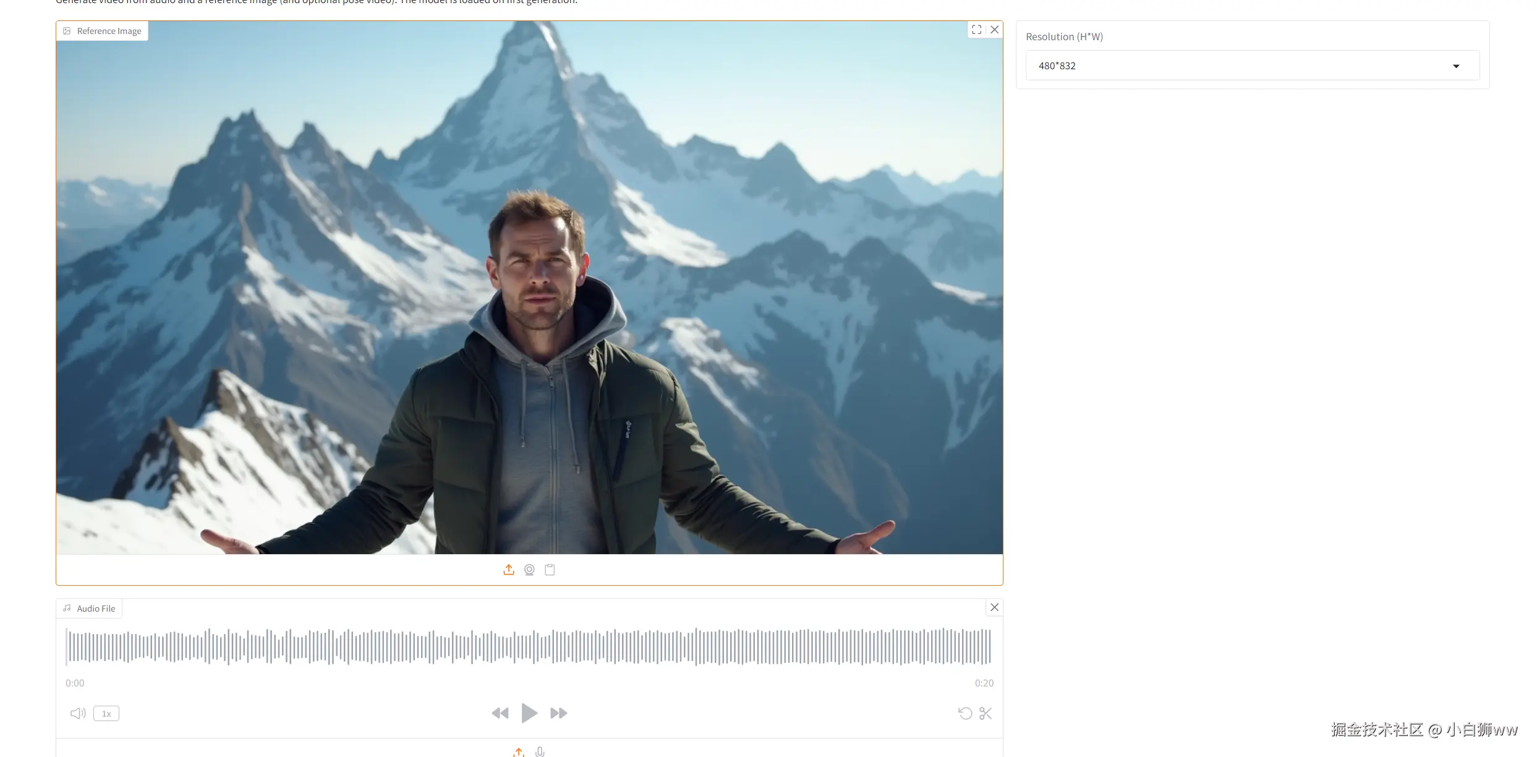This screenshot has width=1537, height=757.
Task: Seek to the middle of the audio waveform
Action: (529, 646)
